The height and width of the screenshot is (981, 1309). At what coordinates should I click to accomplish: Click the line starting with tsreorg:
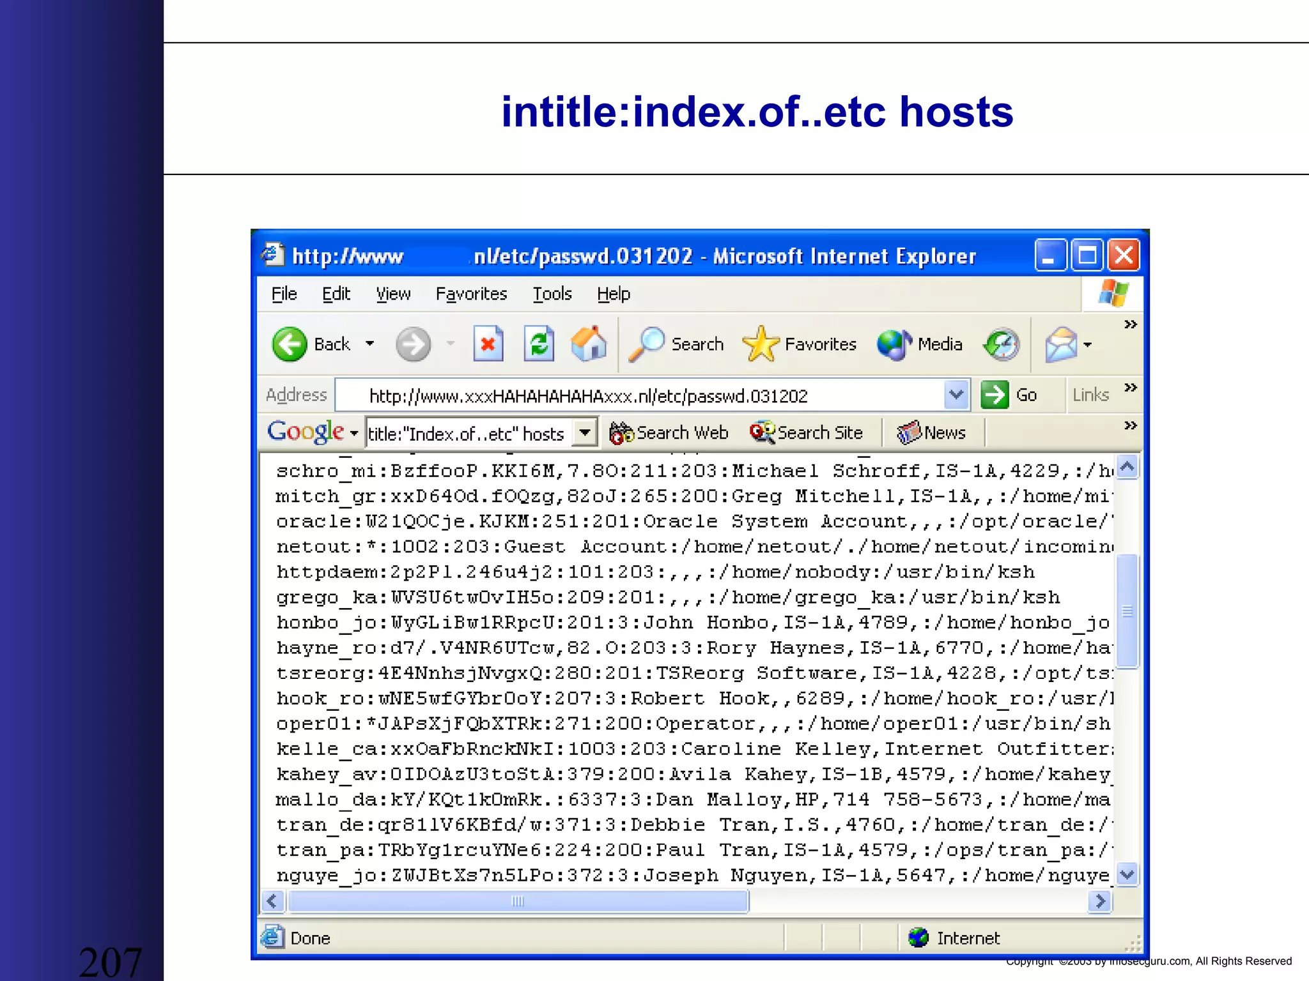coord(694,674)
